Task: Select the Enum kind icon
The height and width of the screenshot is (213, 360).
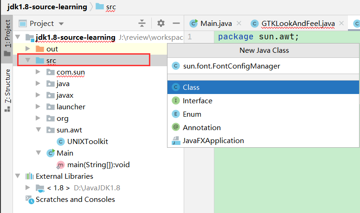Action: [x=176, y=114]
